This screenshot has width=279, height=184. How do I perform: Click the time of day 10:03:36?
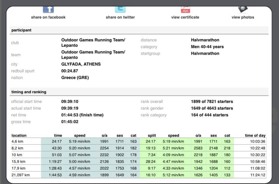coord(258,141)
